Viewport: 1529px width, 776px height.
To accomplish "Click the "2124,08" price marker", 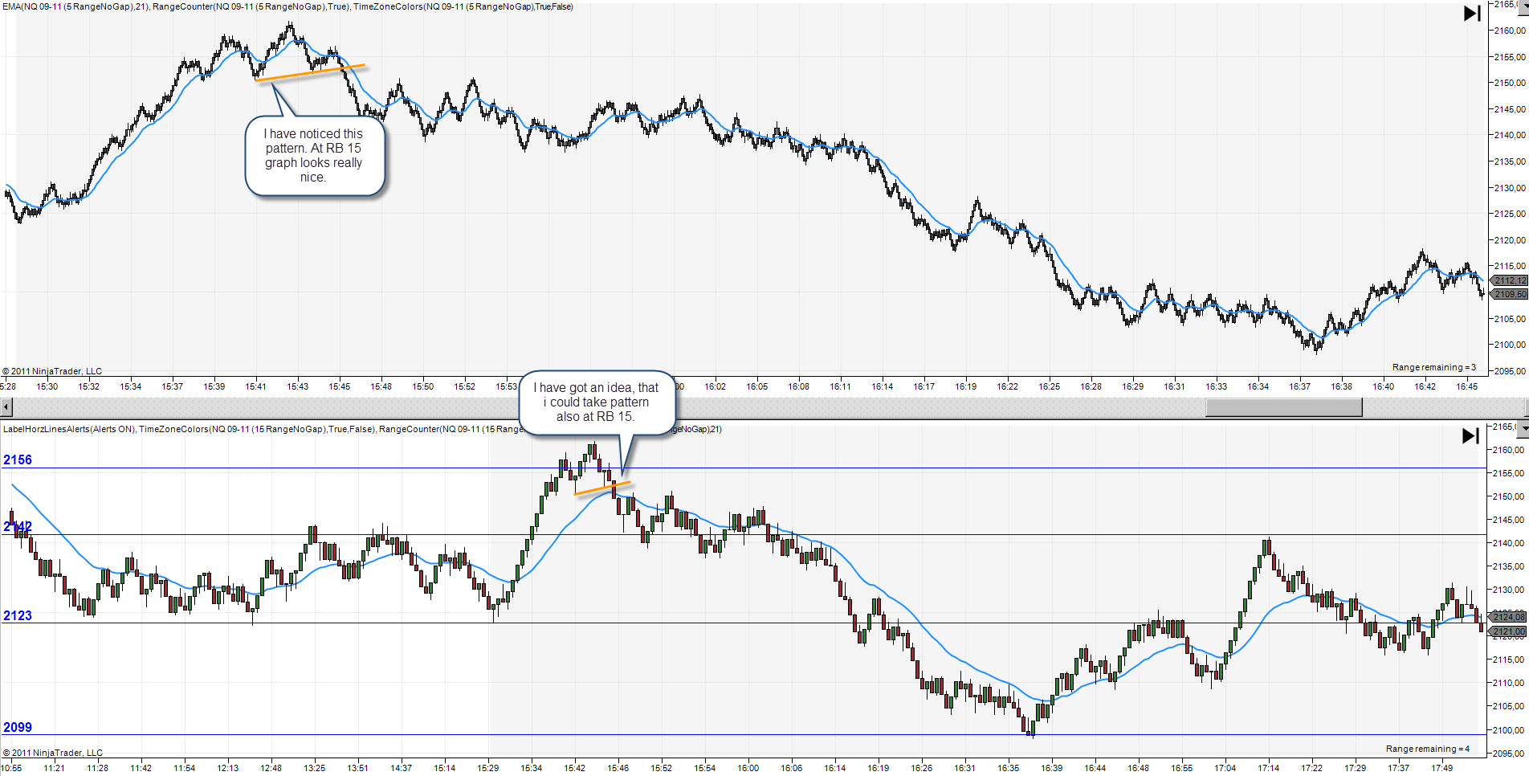I will 1508,617.
